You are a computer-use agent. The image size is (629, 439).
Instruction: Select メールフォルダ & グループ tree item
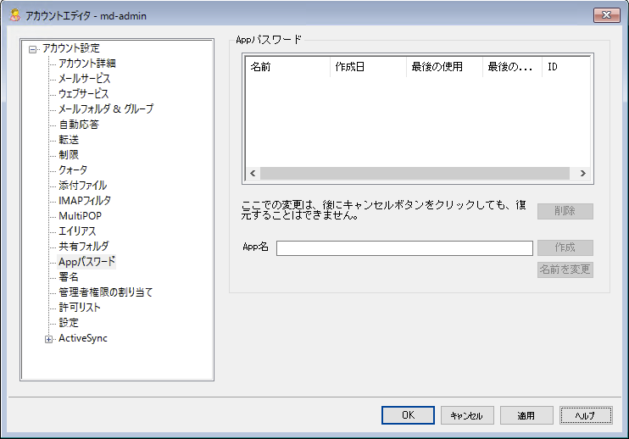pyautogui.click(x=105, y=109)
